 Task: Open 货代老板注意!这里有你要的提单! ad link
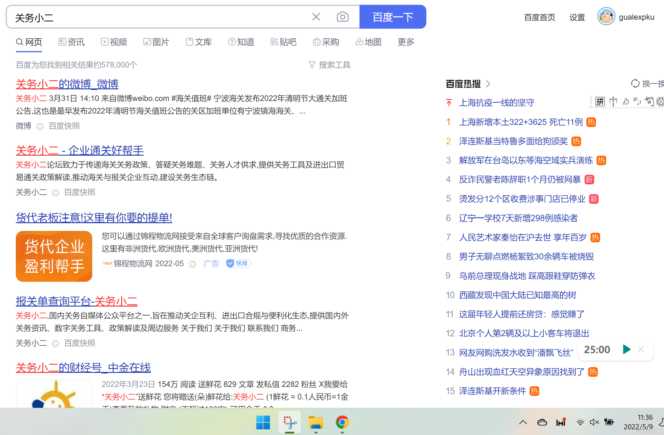94,217
